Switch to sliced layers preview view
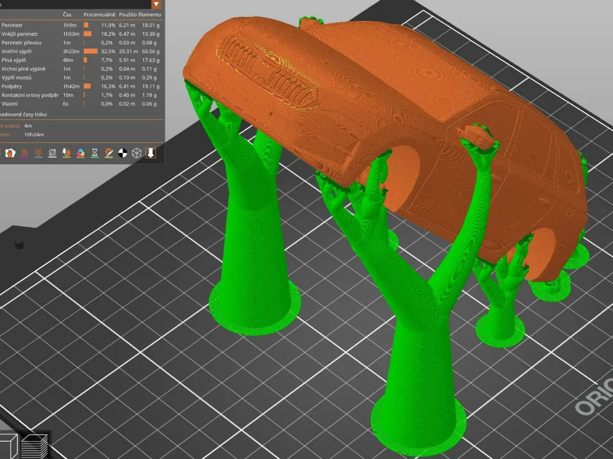The width and height of the screenshot is (613, 459). click(35, 446)
